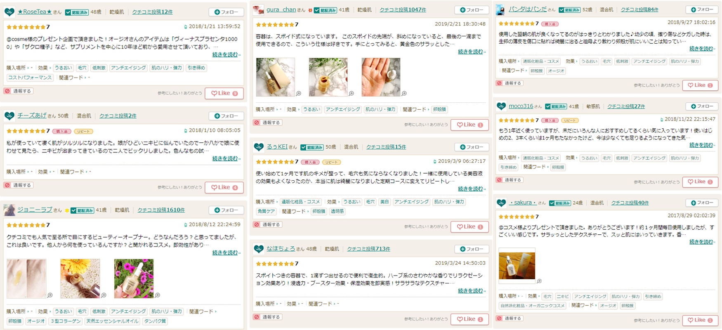Click the heart avatar beside ★RoseTea★
The image size is (722, 330).
click(9, 12)
